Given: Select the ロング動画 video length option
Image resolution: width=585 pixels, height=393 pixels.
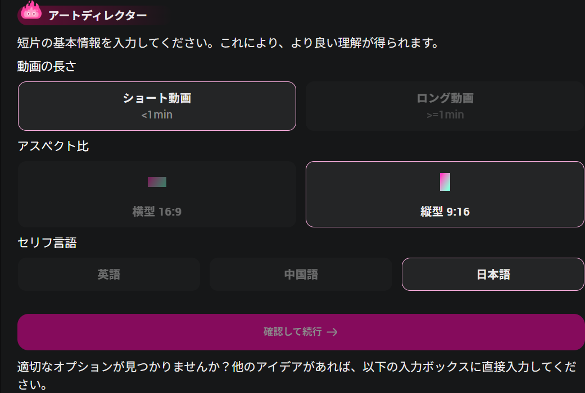Looking at the screenshot, I should click(445, 106).
